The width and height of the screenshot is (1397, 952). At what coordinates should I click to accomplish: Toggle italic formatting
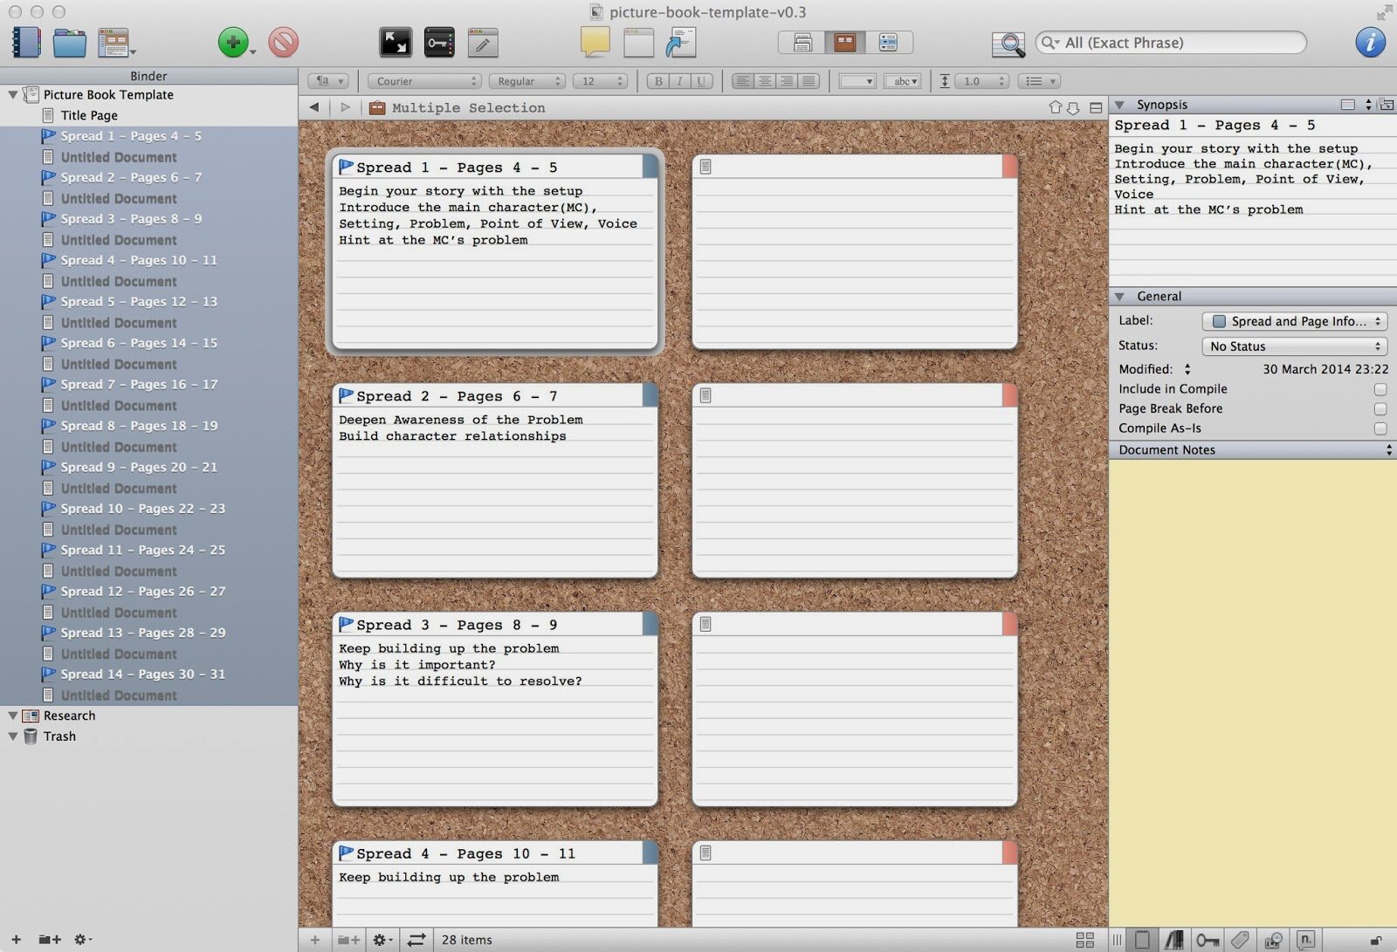coord(680,81)
